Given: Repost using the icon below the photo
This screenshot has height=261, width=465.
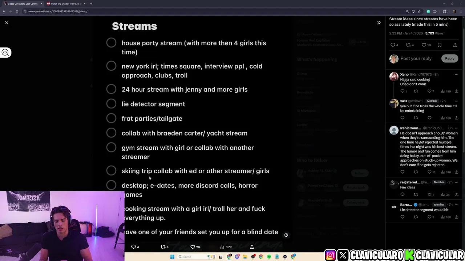Looking at the screenshot, I should [x=163, y=247].
